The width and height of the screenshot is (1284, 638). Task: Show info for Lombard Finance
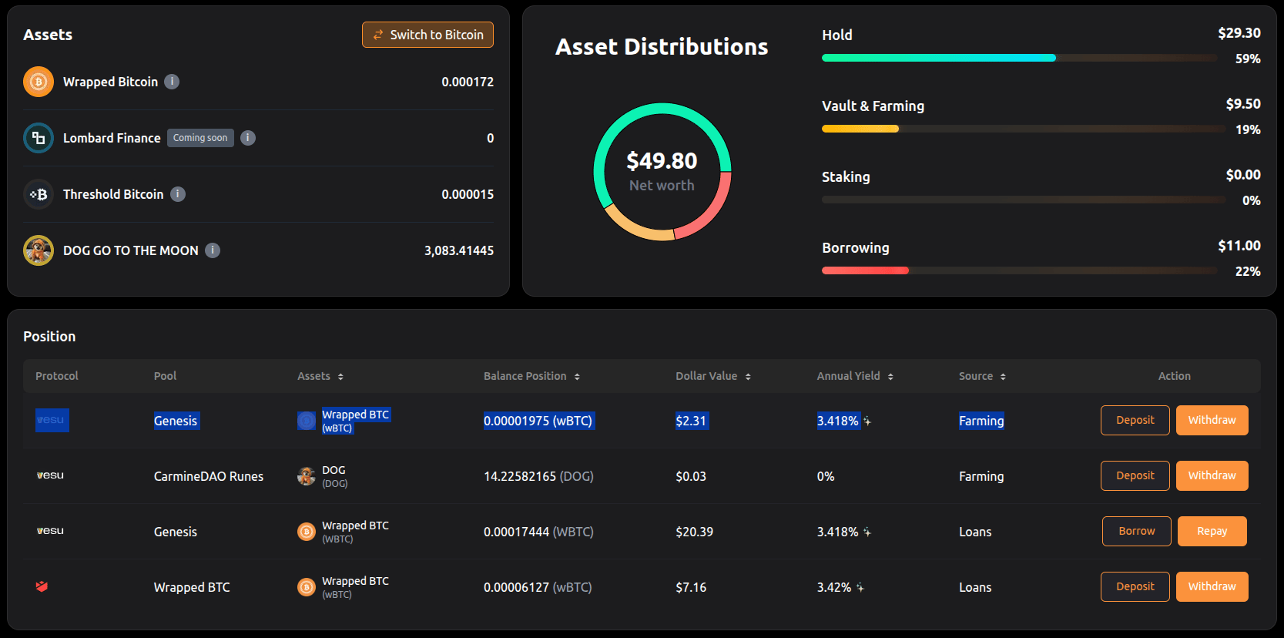coord(247,138)
